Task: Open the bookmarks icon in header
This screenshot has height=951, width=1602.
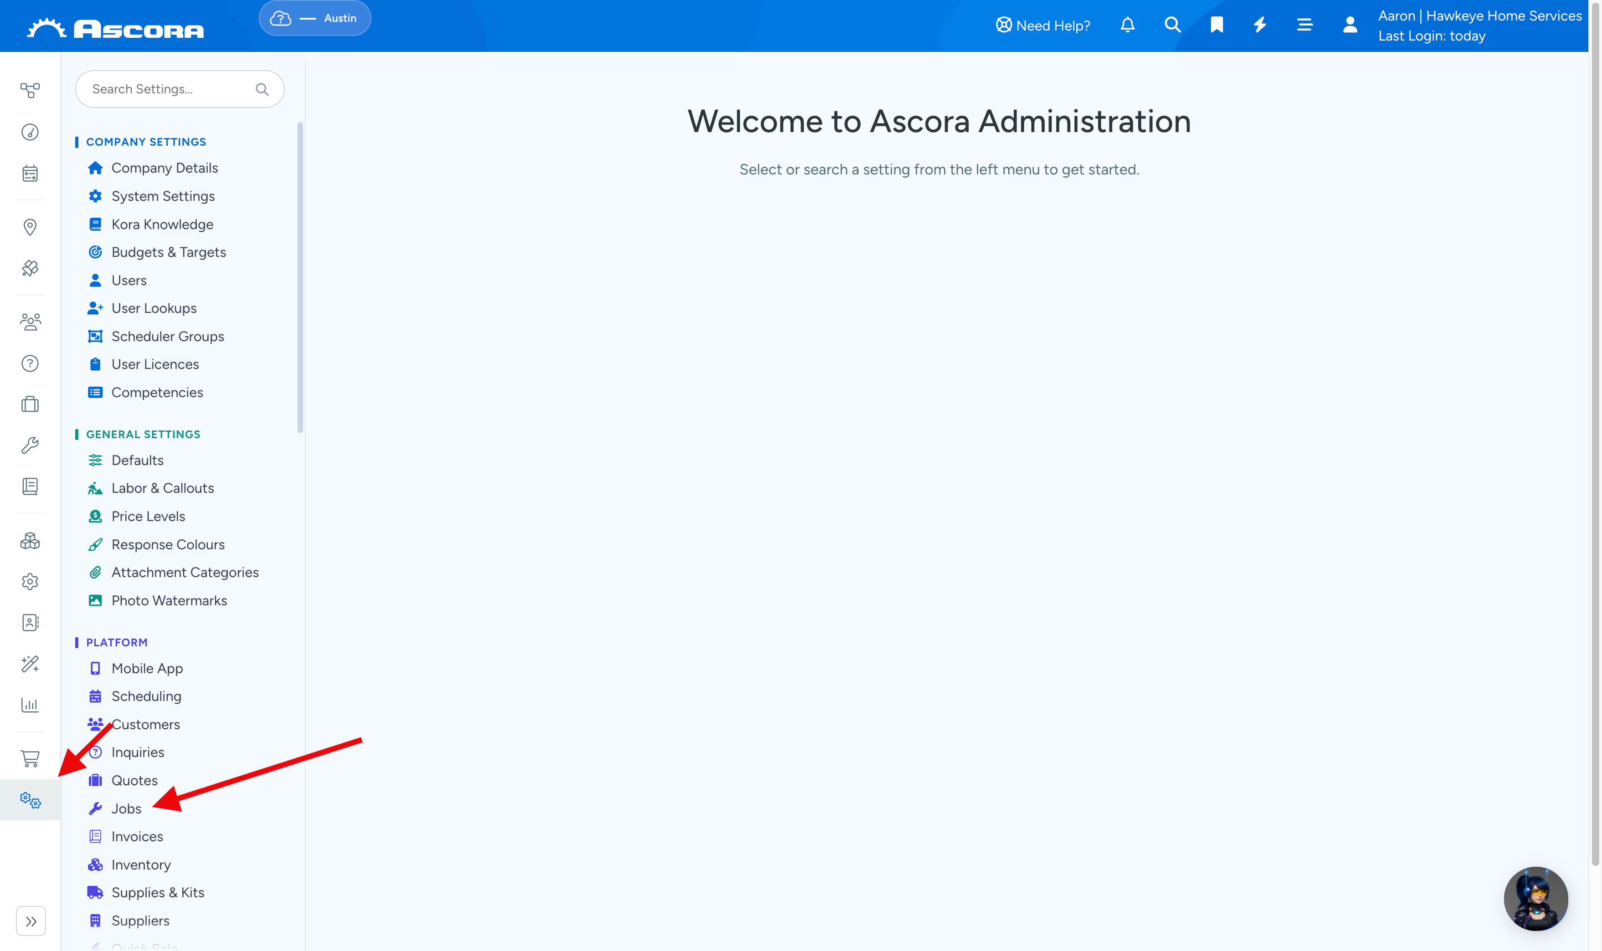Action: pyautogui.click(x=1217, y=25)
